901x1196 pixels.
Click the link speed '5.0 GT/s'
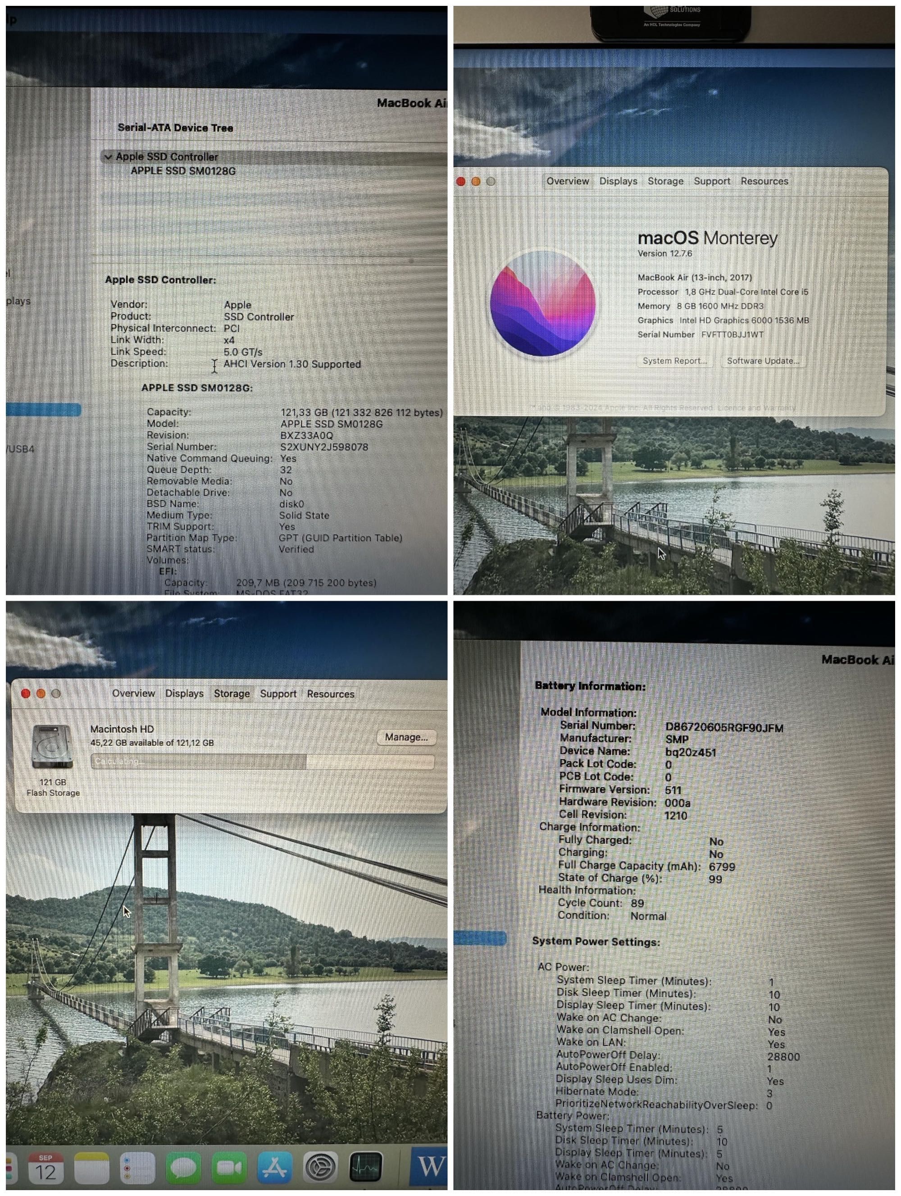point(243,352)
